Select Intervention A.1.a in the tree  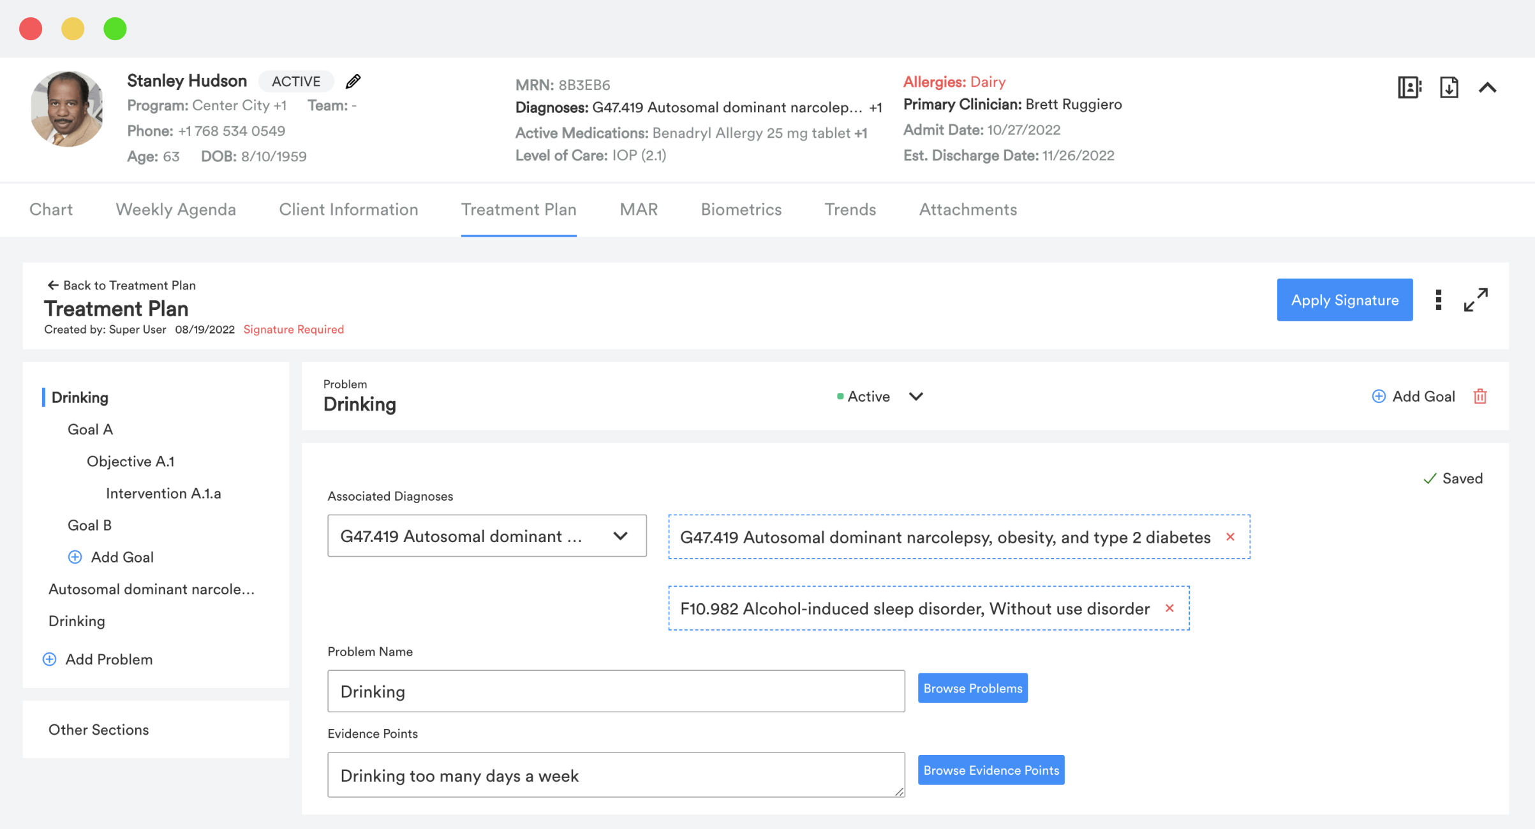click(163, 494)
